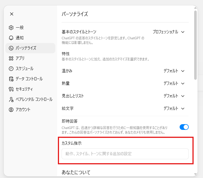The image size is (203, 178).
Task: Click the 絵文字 label
Action: tap(68, 109)
